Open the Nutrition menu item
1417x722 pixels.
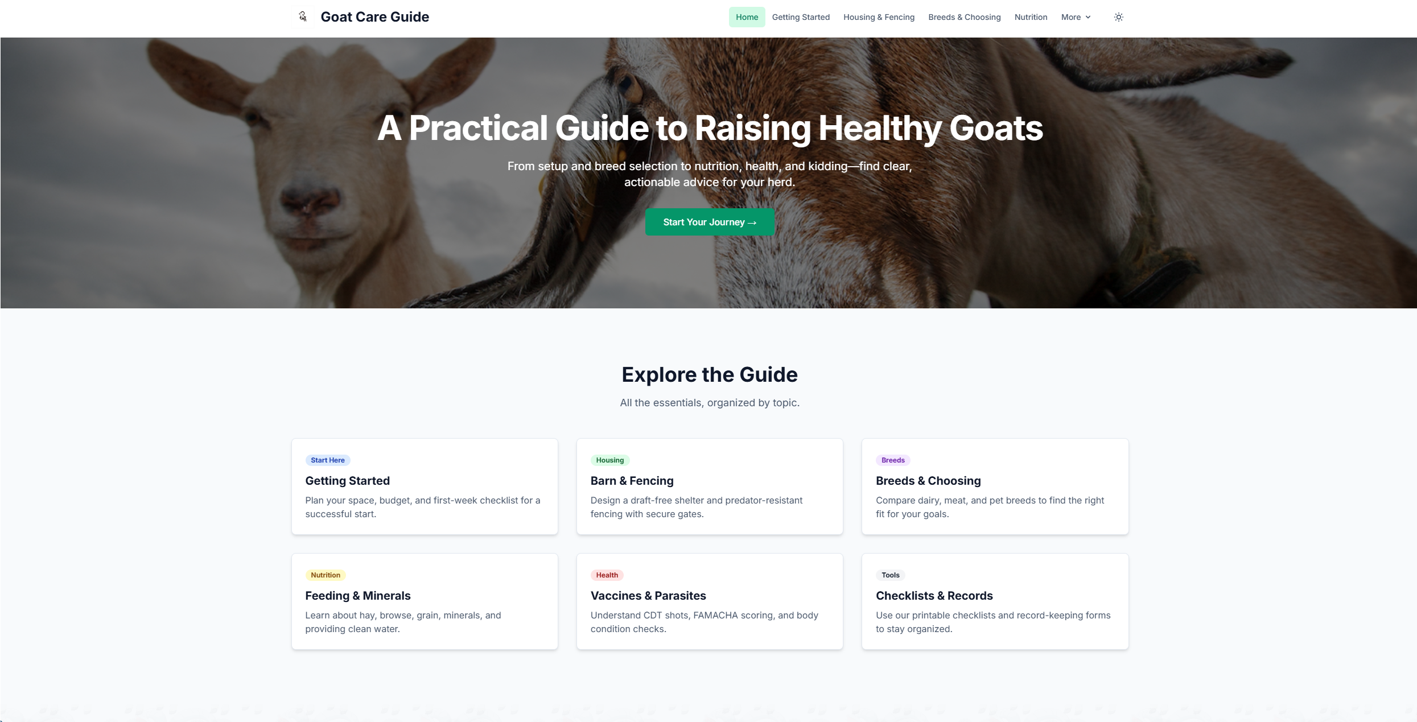click(x=1030, y=17)
